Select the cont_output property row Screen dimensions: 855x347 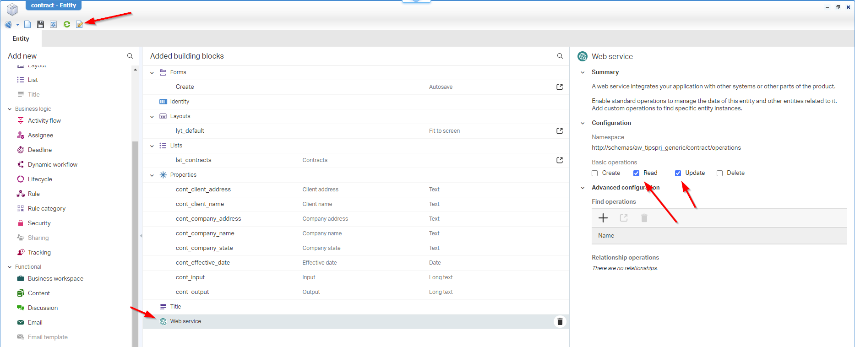coord(356,292)
